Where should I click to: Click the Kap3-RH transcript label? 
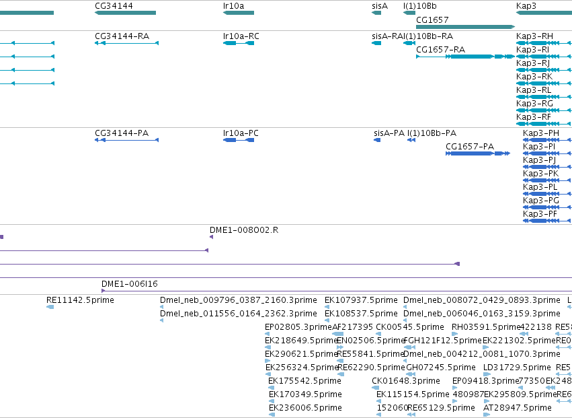tap(534, 36)
